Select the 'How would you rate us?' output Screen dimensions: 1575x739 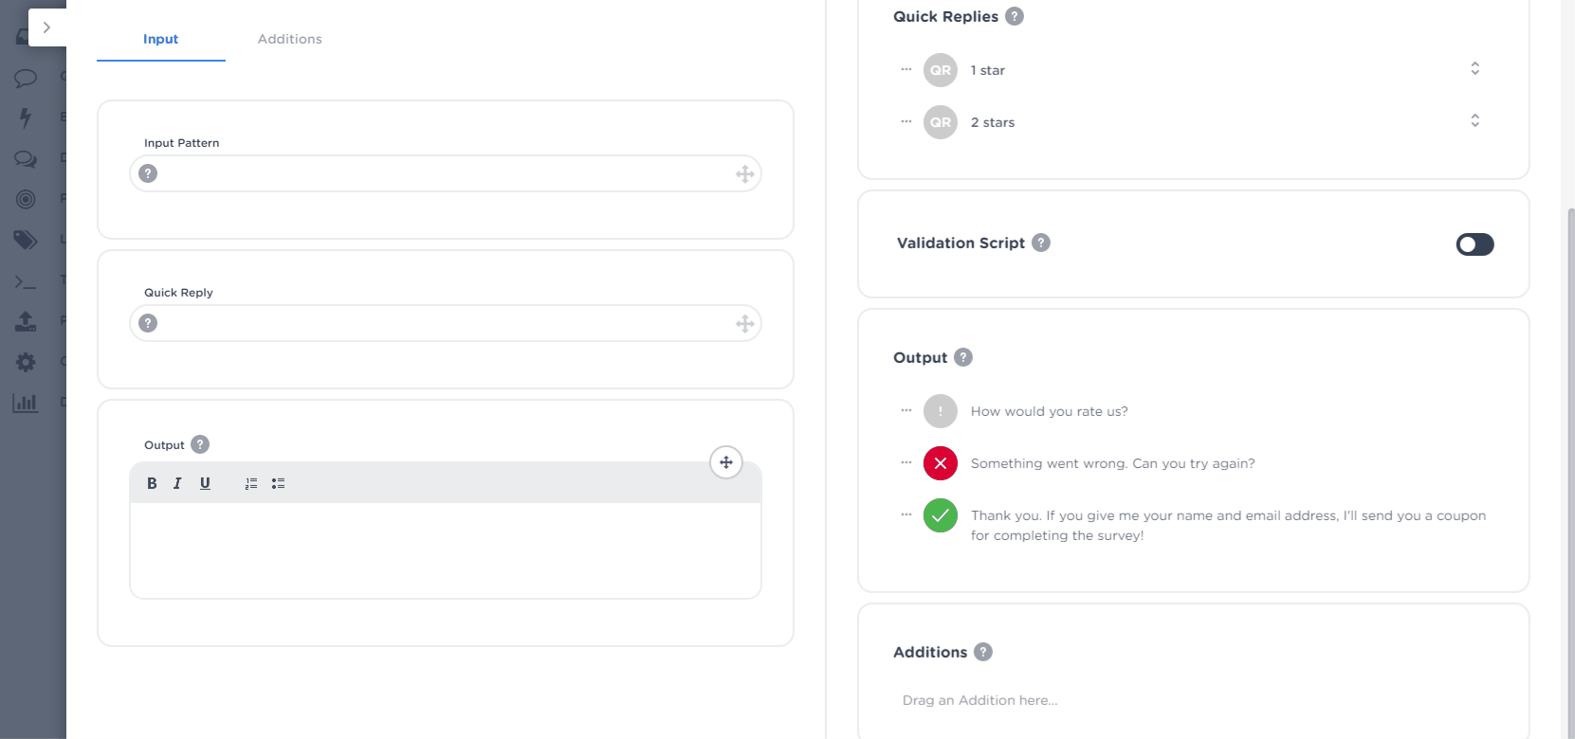click(x=1049, y=411)
